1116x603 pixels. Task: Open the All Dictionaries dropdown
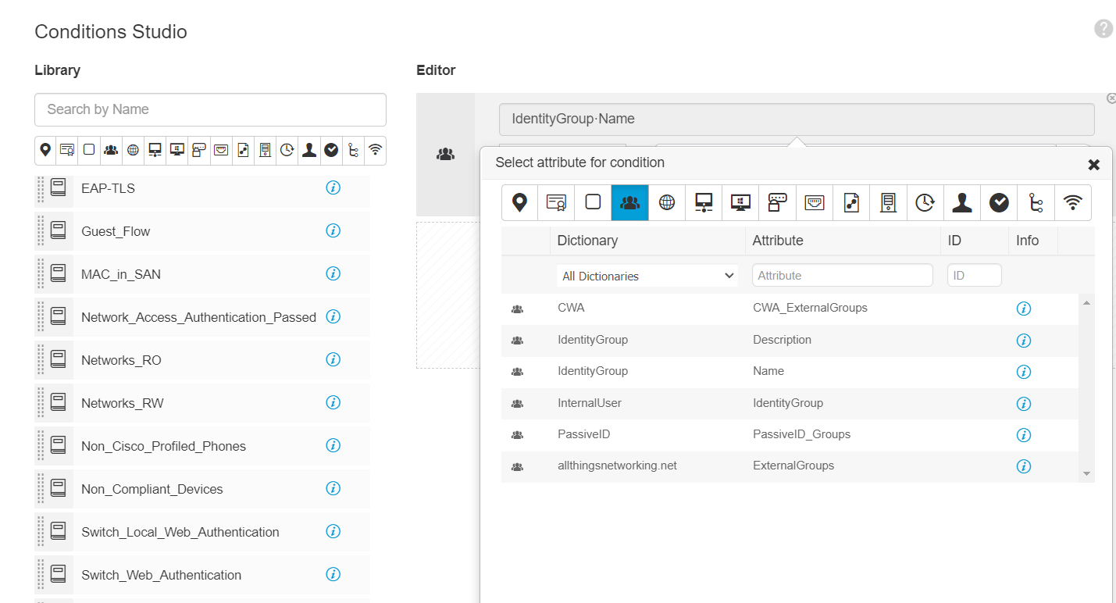click(x=647, y=276)
